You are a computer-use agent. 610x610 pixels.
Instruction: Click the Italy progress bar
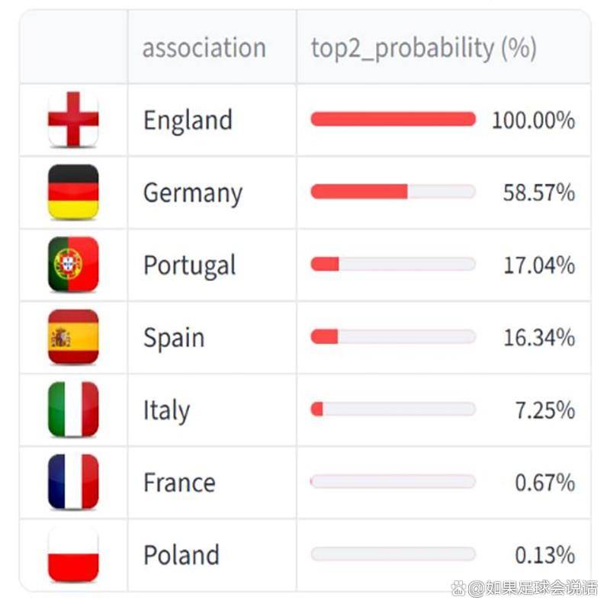[393, 409]
